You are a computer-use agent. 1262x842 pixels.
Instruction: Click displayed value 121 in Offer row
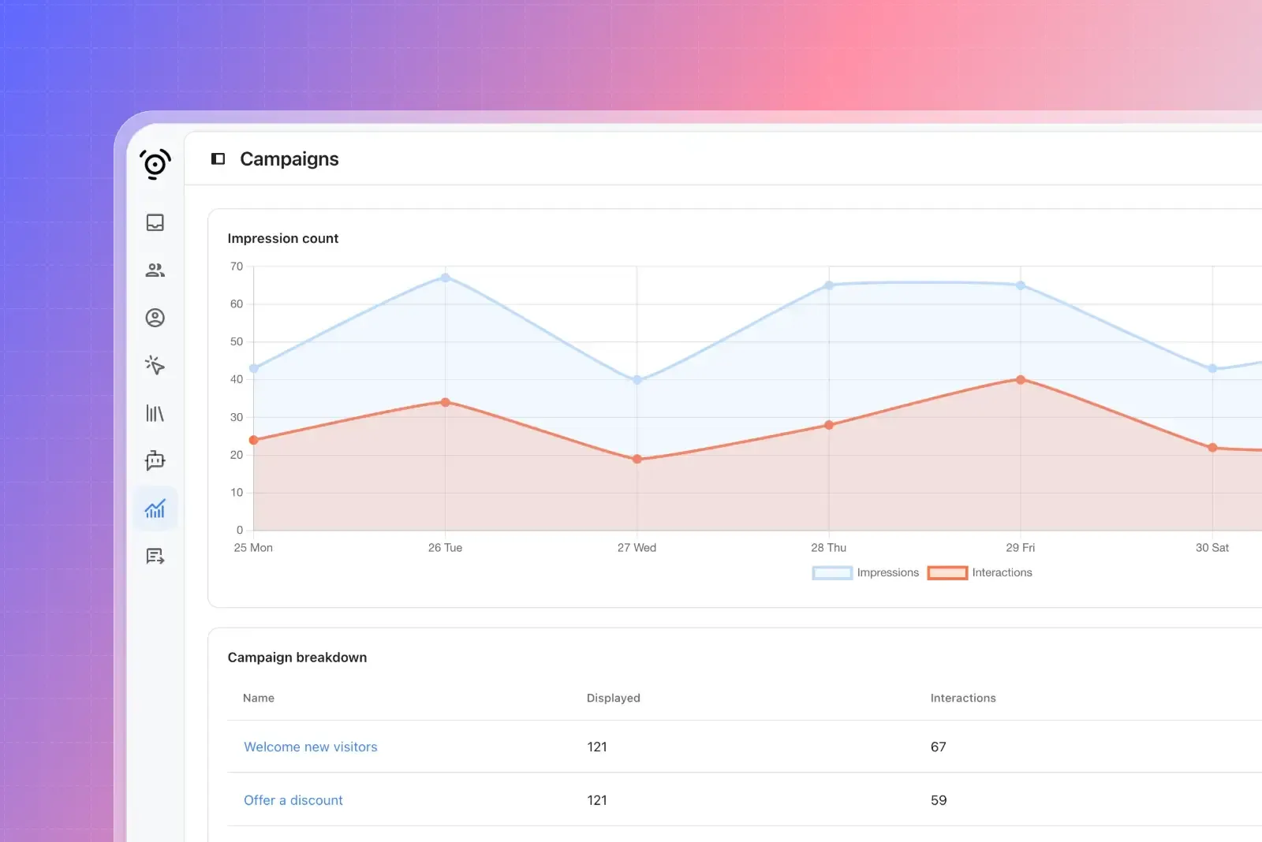click(597, 800)
